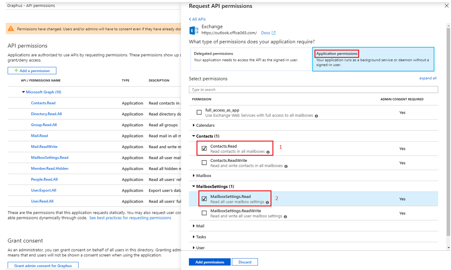The height and width of the screenshot is (270, 451).
Task: Click the expand all link
Action: point(428,78)
